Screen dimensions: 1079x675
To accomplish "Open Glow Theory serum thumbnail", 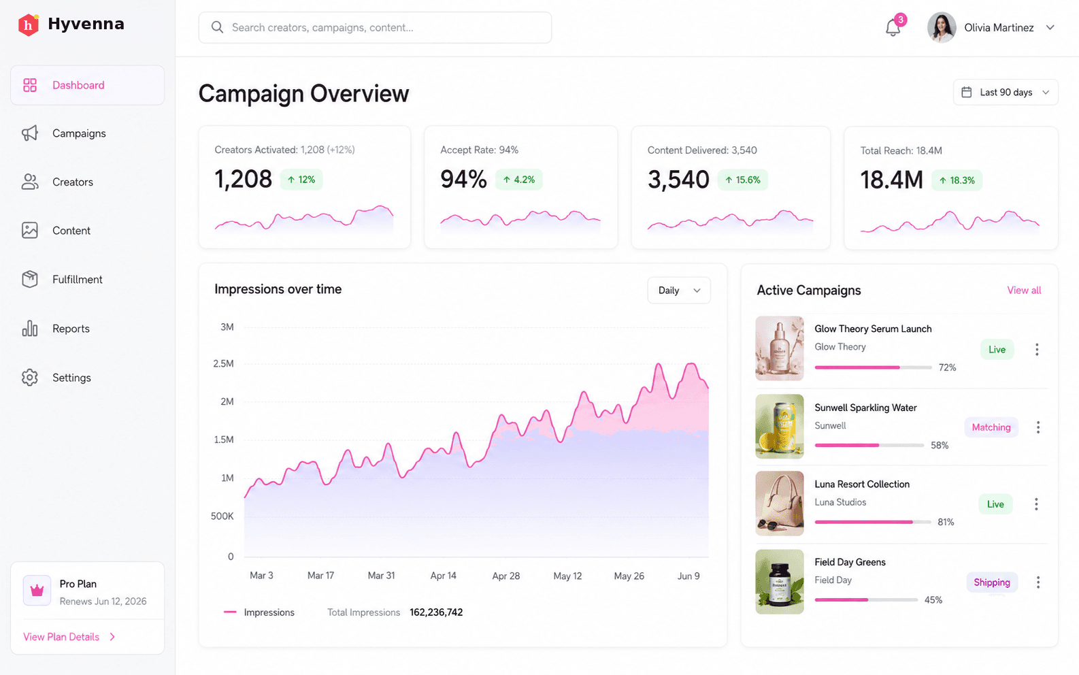I will click(x=780, y=348).
